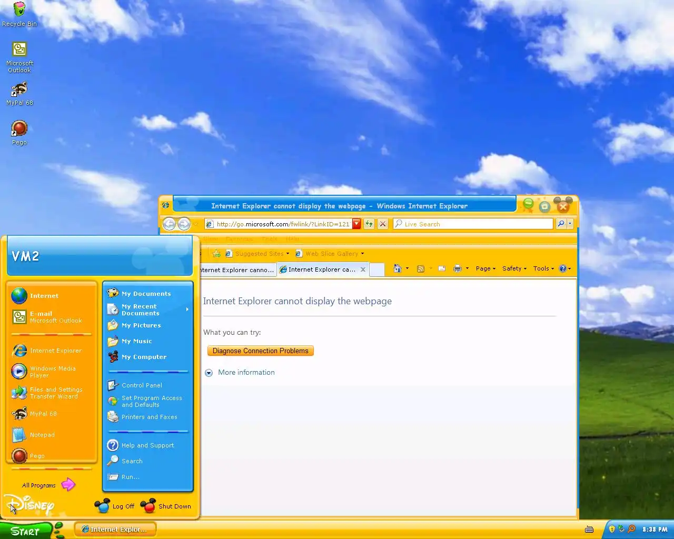Open Help and Support

pyautogui.click(x=148, y=445)
